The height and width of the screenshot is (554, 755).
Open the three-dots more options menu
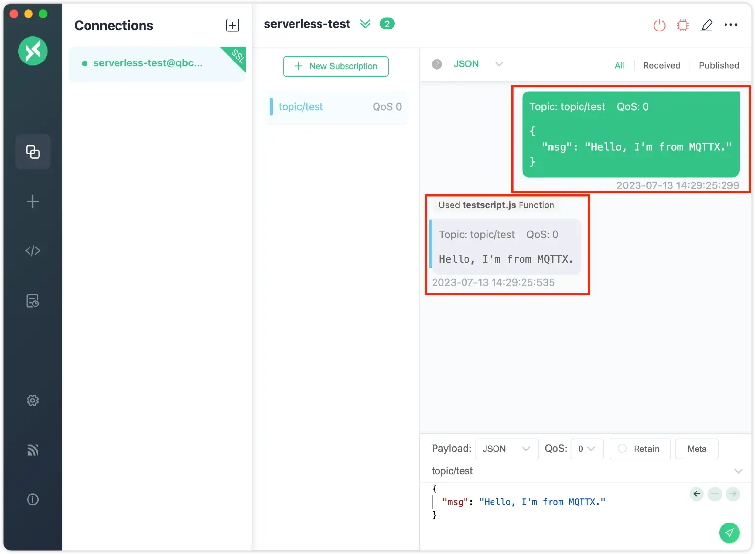coord(731,25)
